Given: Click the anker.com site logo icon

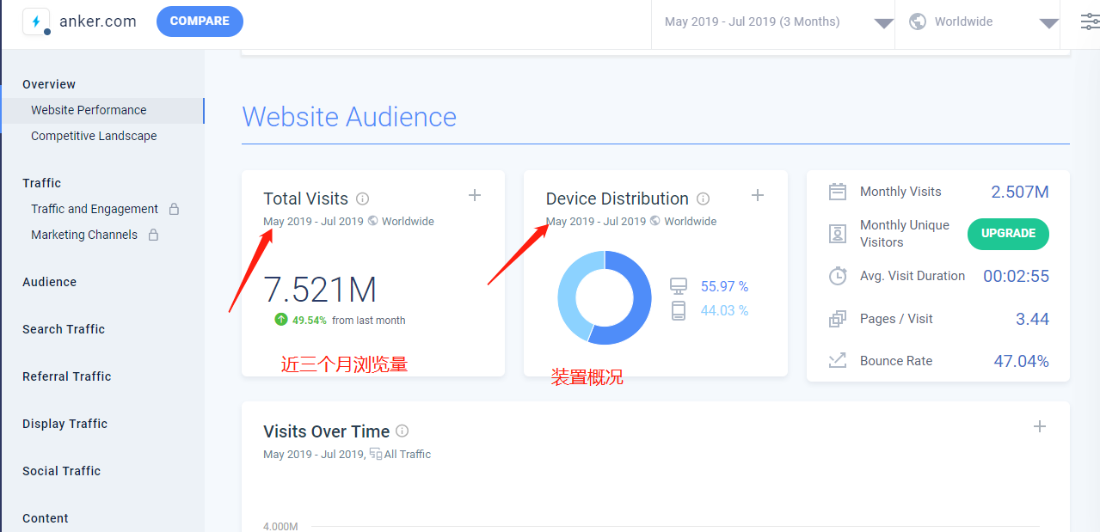Looking at the screenshot, I should coord(36,21).
